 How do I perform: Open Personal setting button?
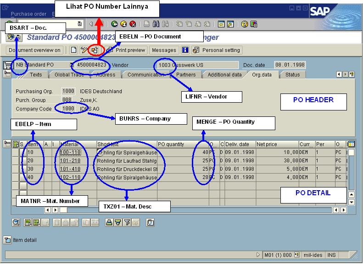pos(217,50)
